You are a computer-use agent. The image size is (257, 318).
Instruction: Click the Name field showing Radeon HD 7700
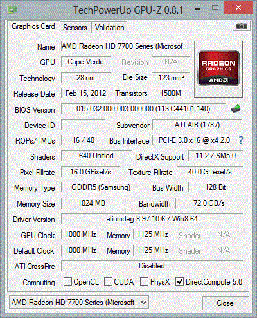click(125, 46)
